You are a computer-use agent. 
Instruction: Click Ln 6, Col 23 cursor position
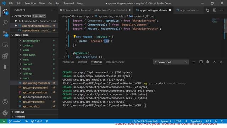144,121
